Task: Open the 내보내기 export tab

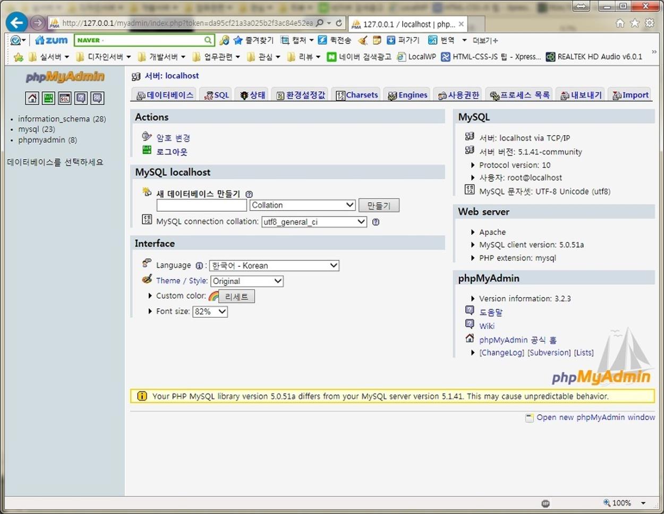Action: [x=581, y=95]
